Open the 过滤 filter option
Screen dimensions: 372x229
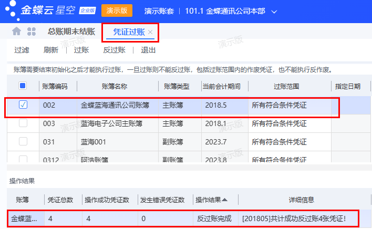tap(22, 50)
